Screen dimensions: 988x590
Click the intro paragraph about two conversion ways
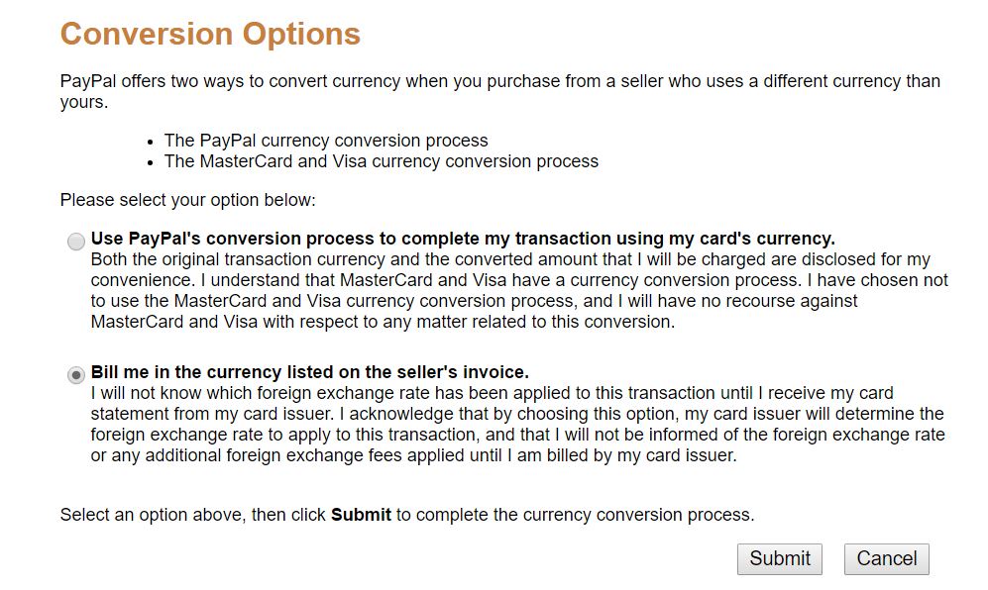pyautogui.click(x=495, y=91)
